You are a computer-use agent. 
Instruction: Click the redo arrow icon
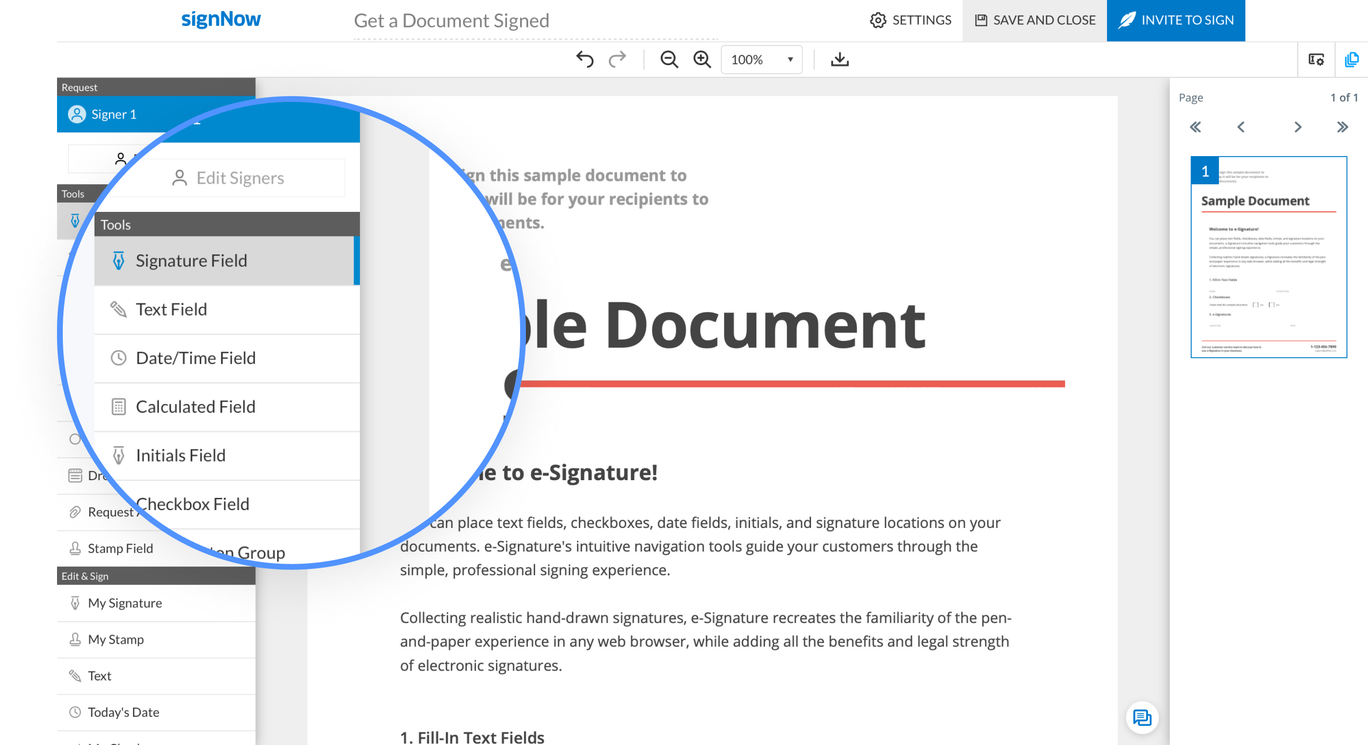[617, 59]
